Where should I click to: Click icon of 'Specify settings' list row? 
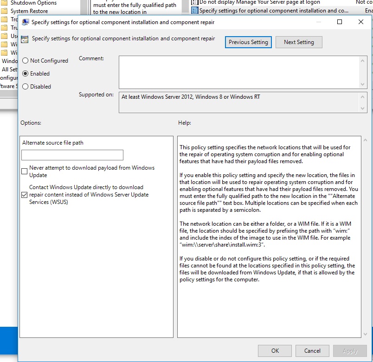[194, 11]
